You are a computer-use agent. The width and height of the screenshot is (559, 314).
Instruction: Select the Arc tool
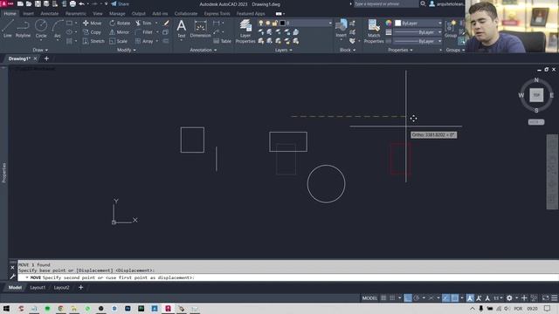point(58,29)
